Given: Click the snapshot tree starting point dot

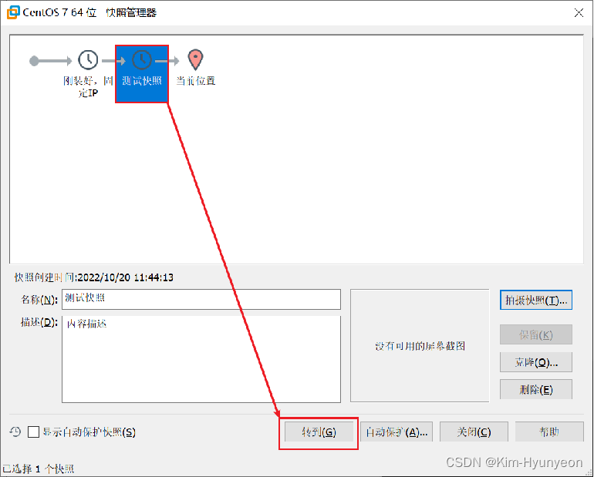Looking at the screenshot, I should pyautogui.click(x=34, y=61).
